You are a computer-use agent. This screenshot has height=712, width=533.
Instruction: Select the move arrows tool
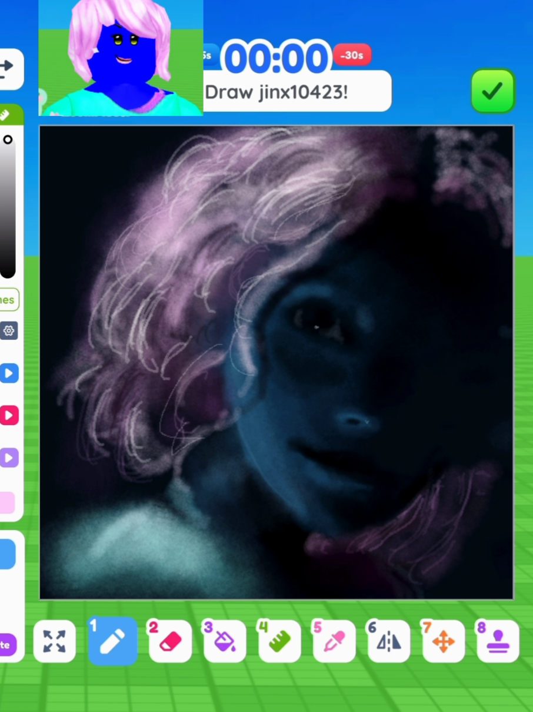[444, 641]
